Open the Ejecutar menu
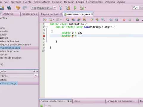This screenshot has width=143, height=107. coord(57,2)
